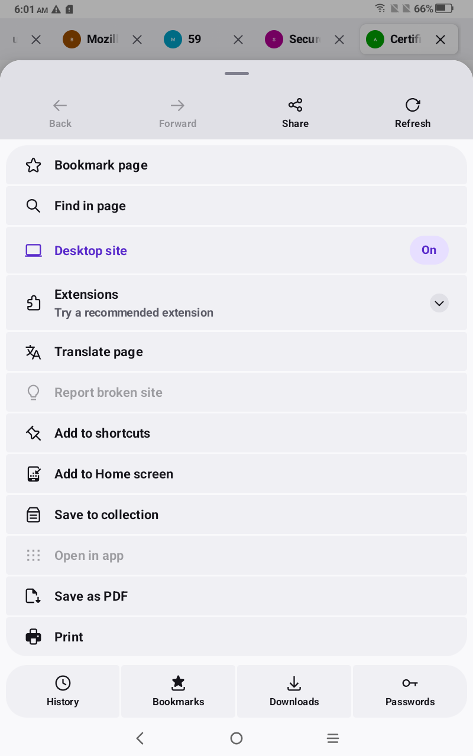473x756 pixels.
Task: Open saved Passwords
Action: tap(410, 692)
